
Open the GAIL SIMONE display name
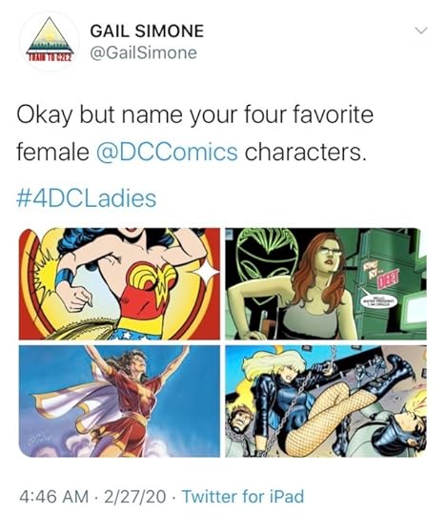[x=147, y=31]
